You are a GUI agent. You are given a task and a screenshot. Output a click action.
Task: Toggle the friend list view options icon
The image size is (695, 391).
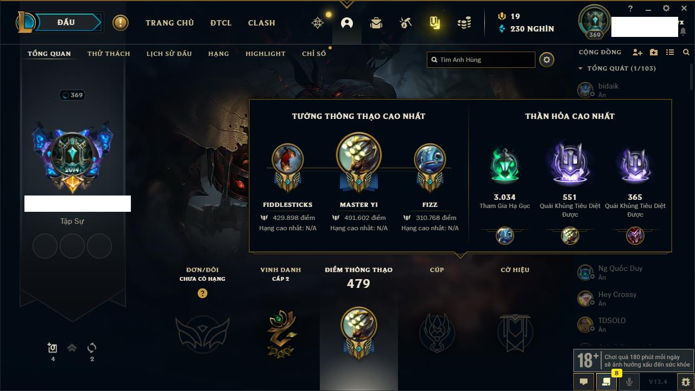[670, 52]
